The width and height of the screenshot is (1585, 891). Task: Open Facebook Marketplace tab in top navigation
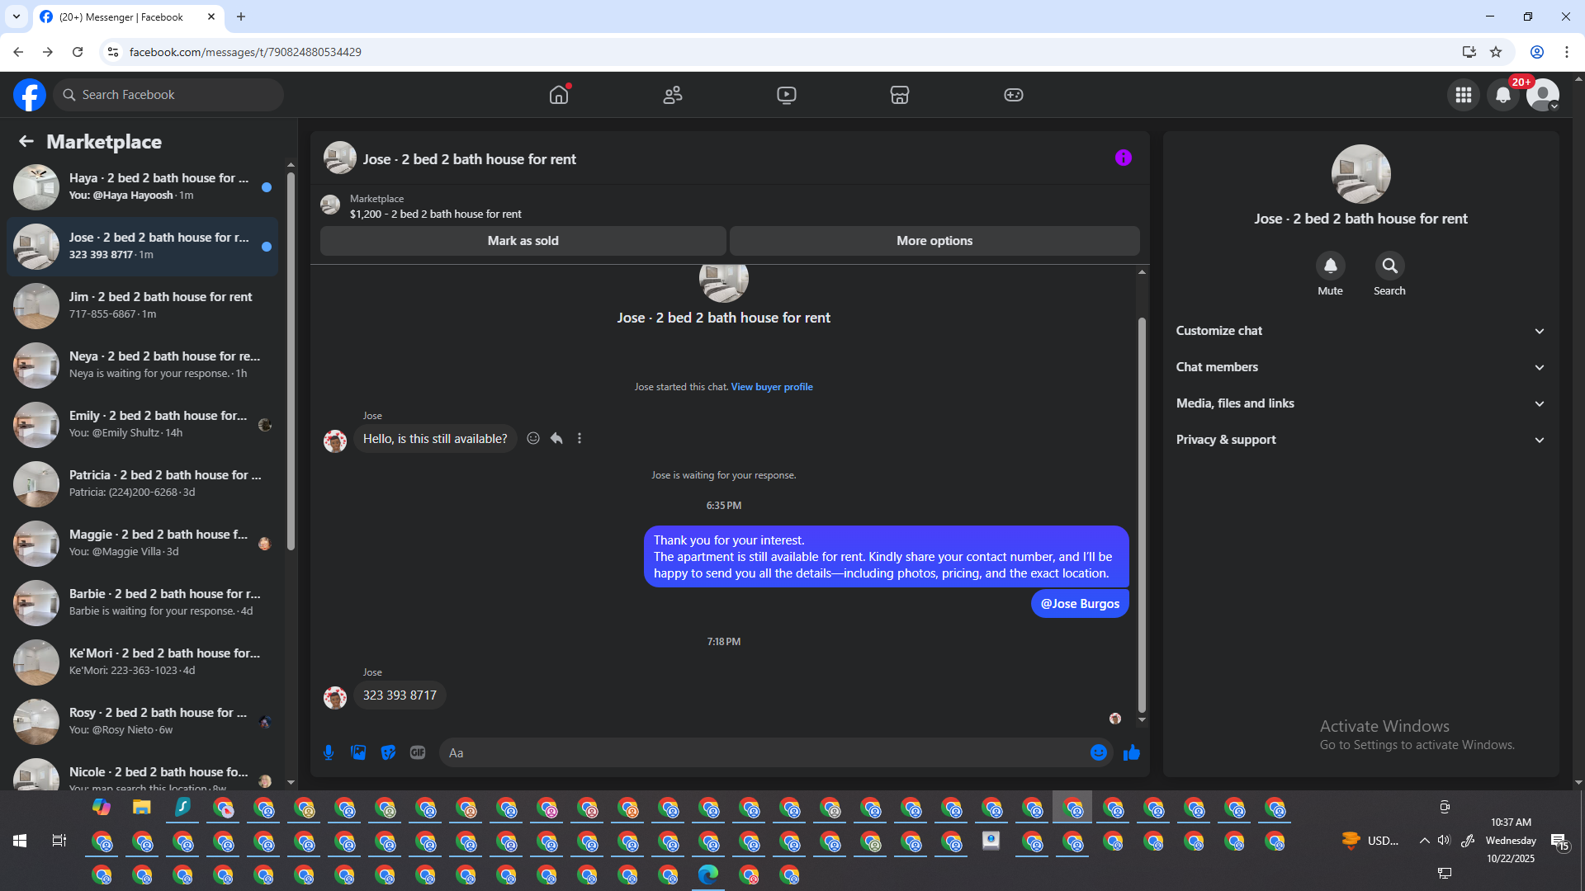point(899,95)
